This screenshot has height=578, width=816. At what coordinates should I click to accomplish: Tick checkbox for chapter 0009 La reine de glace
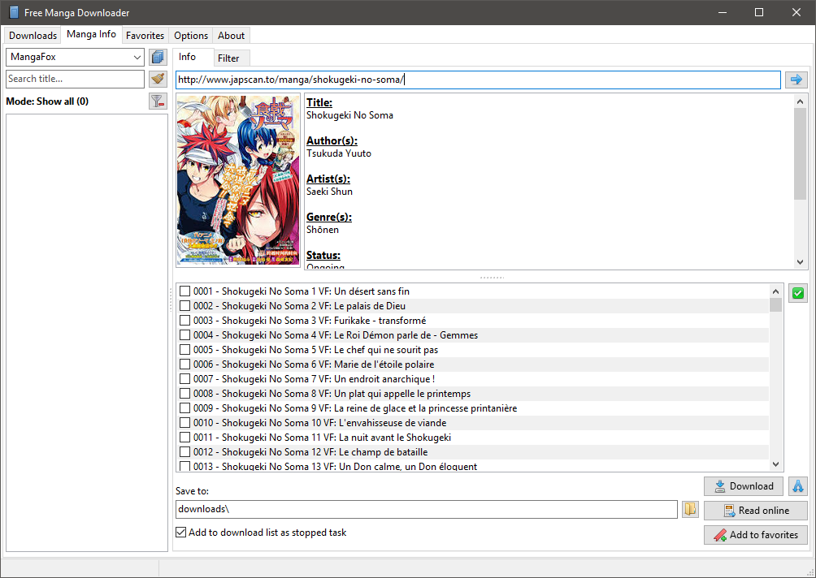[x=184, y=408]
